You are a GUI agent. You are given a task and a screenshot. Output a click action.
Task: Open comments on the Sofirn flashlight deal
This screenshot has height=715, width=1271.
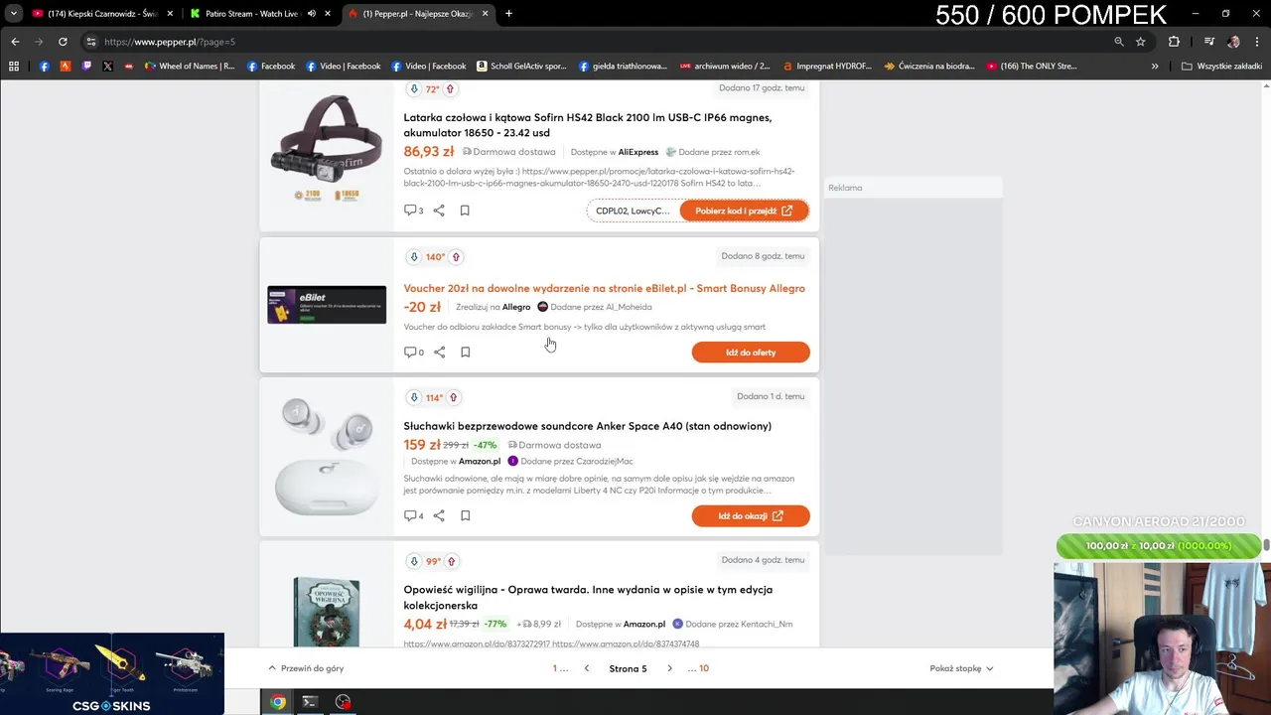click(x=413, y=211)
